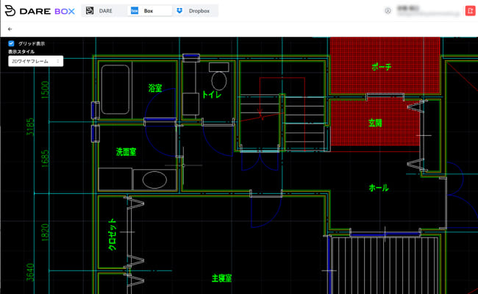Click the 玄関 room label
The image size is (478, 294).
pyautogui.click(x=375, y=123)
